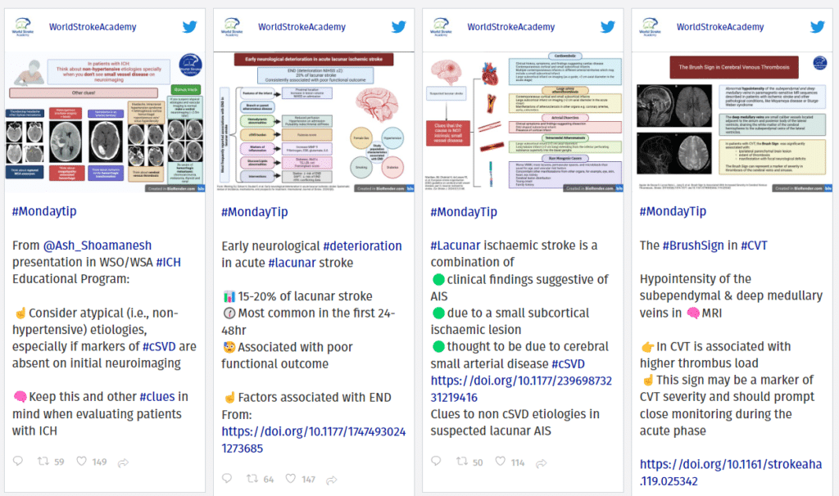Open the @Ash_Shoamanesh profile mention
The image size is (839, 496).
[97, 246]
